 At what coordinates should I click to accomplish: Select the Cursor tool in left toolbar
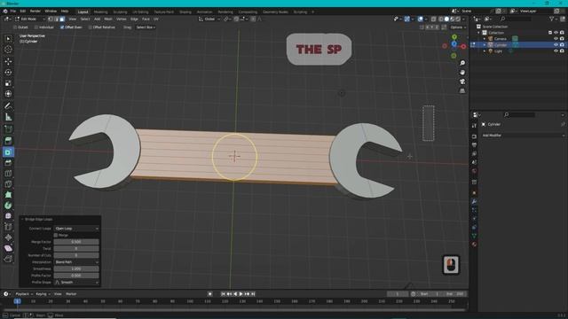pos(8,50)
